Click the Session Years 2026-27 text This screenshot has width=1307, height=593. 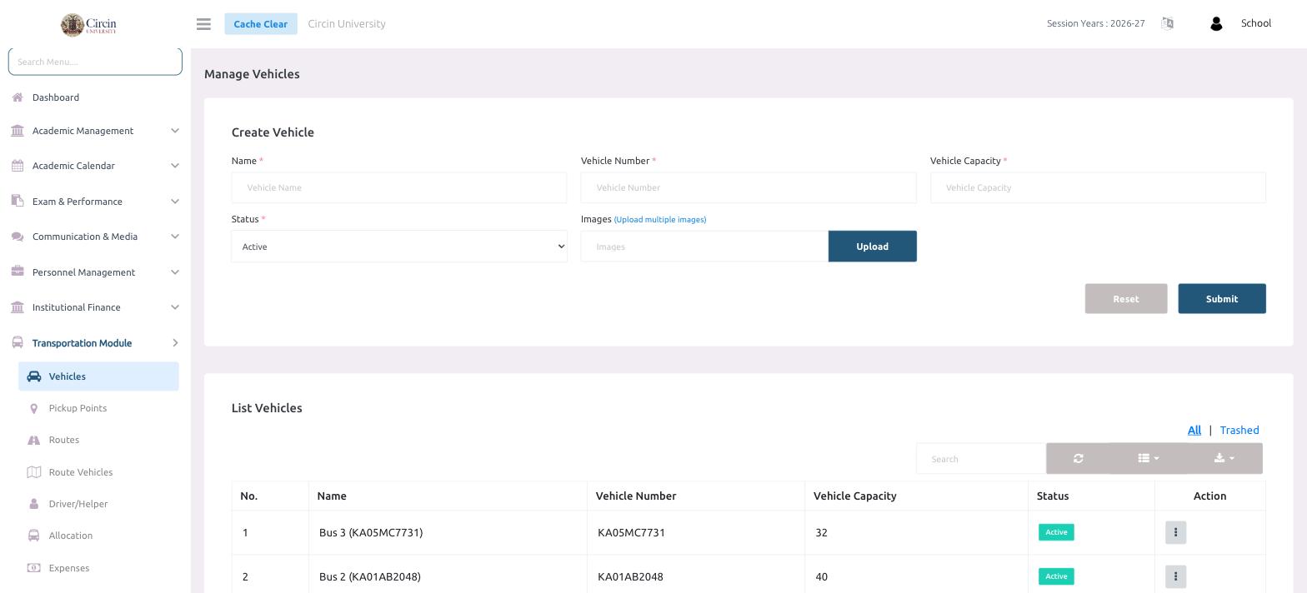(x=1095, y=23)
